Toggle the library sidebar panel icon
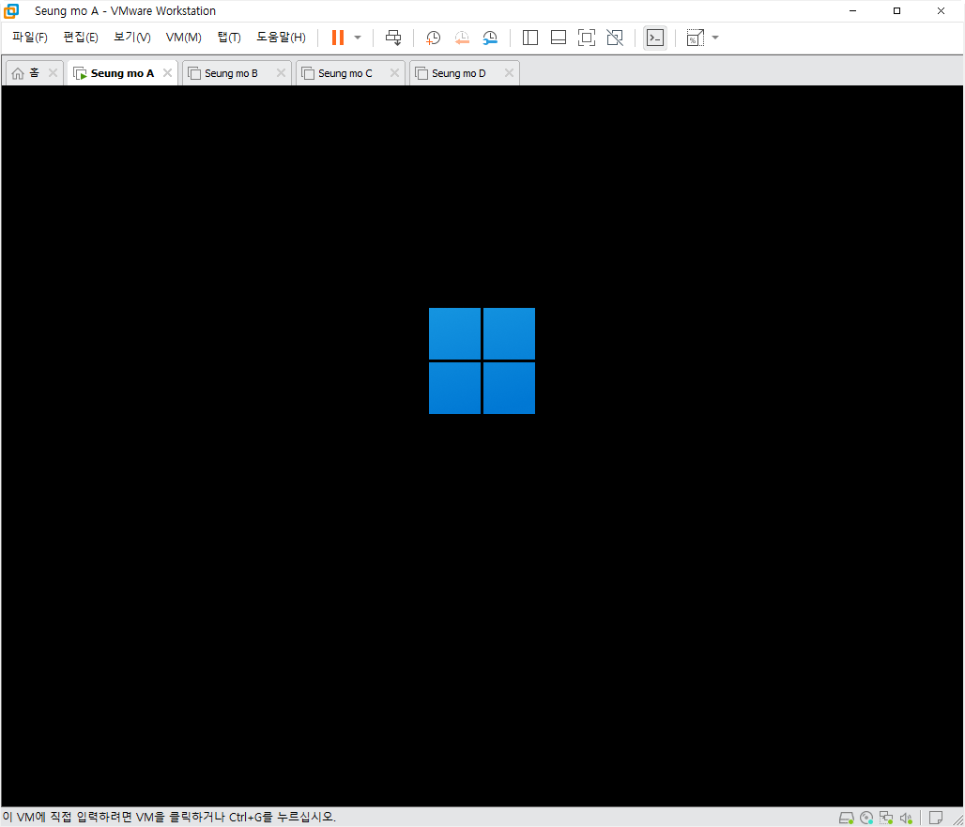This screenshot has height=827, width=965. (529, 38)
